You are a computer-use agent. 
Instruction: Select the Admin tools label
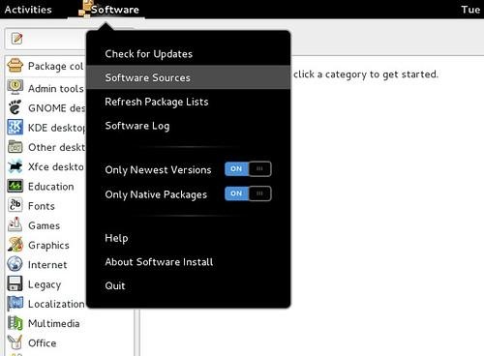[56, 88]
